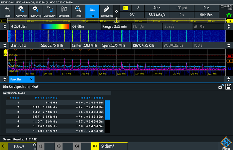Click Peak List row right stepper arrows
The image size is (233, 150).
coord(228,79)
